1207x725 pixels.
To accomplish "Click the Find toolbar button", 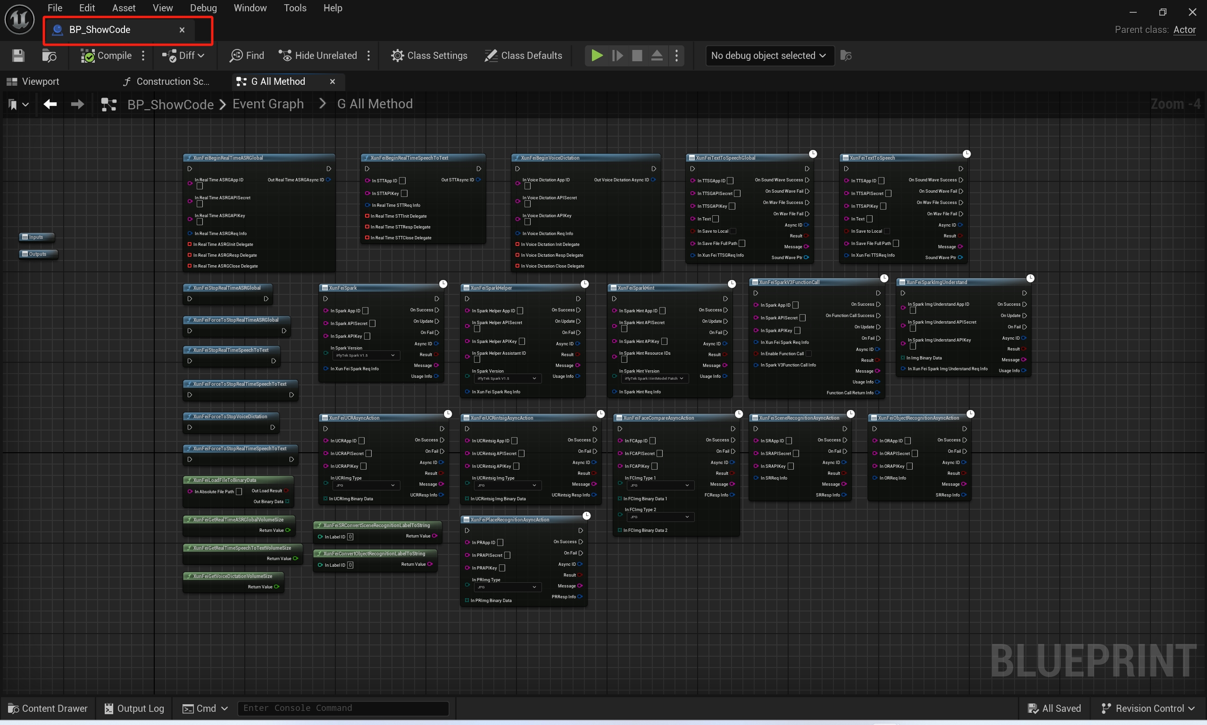I will [x=247, y=56].
